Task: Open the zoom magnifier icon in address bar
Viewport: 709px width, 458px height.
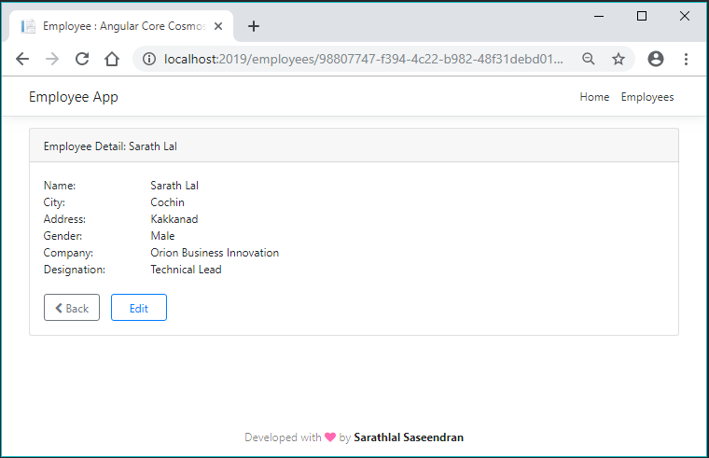Action: (589, 59)
